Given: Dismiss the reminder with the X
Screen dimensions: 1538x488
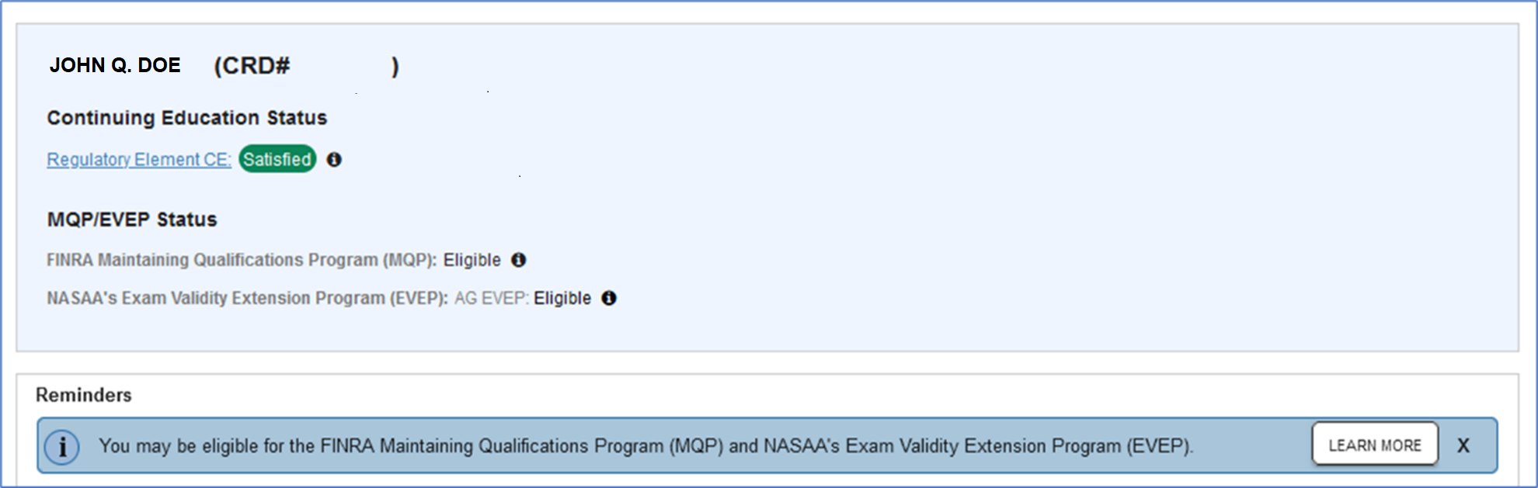Looking at the screenshot, I should point(1463,445).
